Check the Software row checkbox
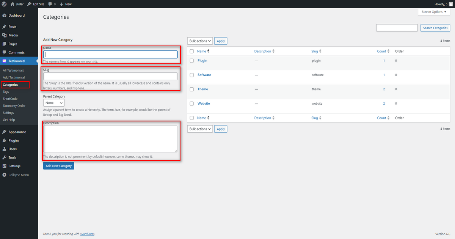Screen dimensions: 455x239 pyautogui.click(x=192, y=75)
